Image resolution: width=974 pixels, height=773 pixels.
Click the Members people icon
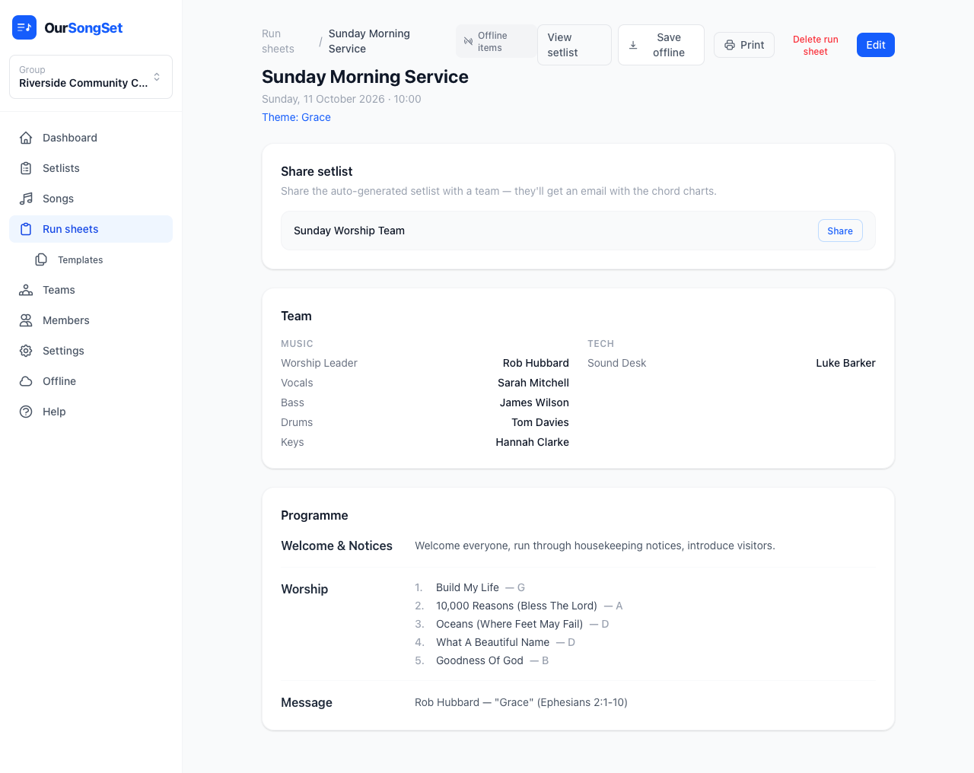26,320
